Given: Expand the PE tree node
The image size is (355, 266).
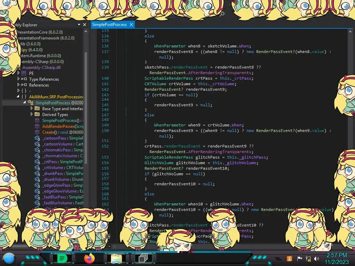Looking at the screenshot, I should 18,73.
